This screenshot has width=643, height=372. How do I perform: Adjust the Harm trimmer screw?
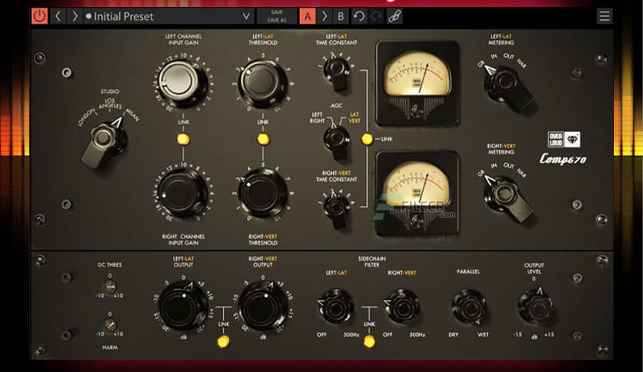pyautogui.click(x=109, y=325)
